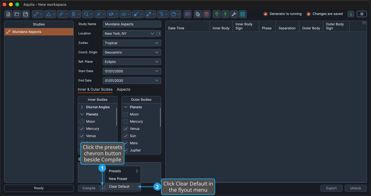Open the planet-with-crossing-line study tool
Screen dimensions: 371x196
(x=100, y=14)
